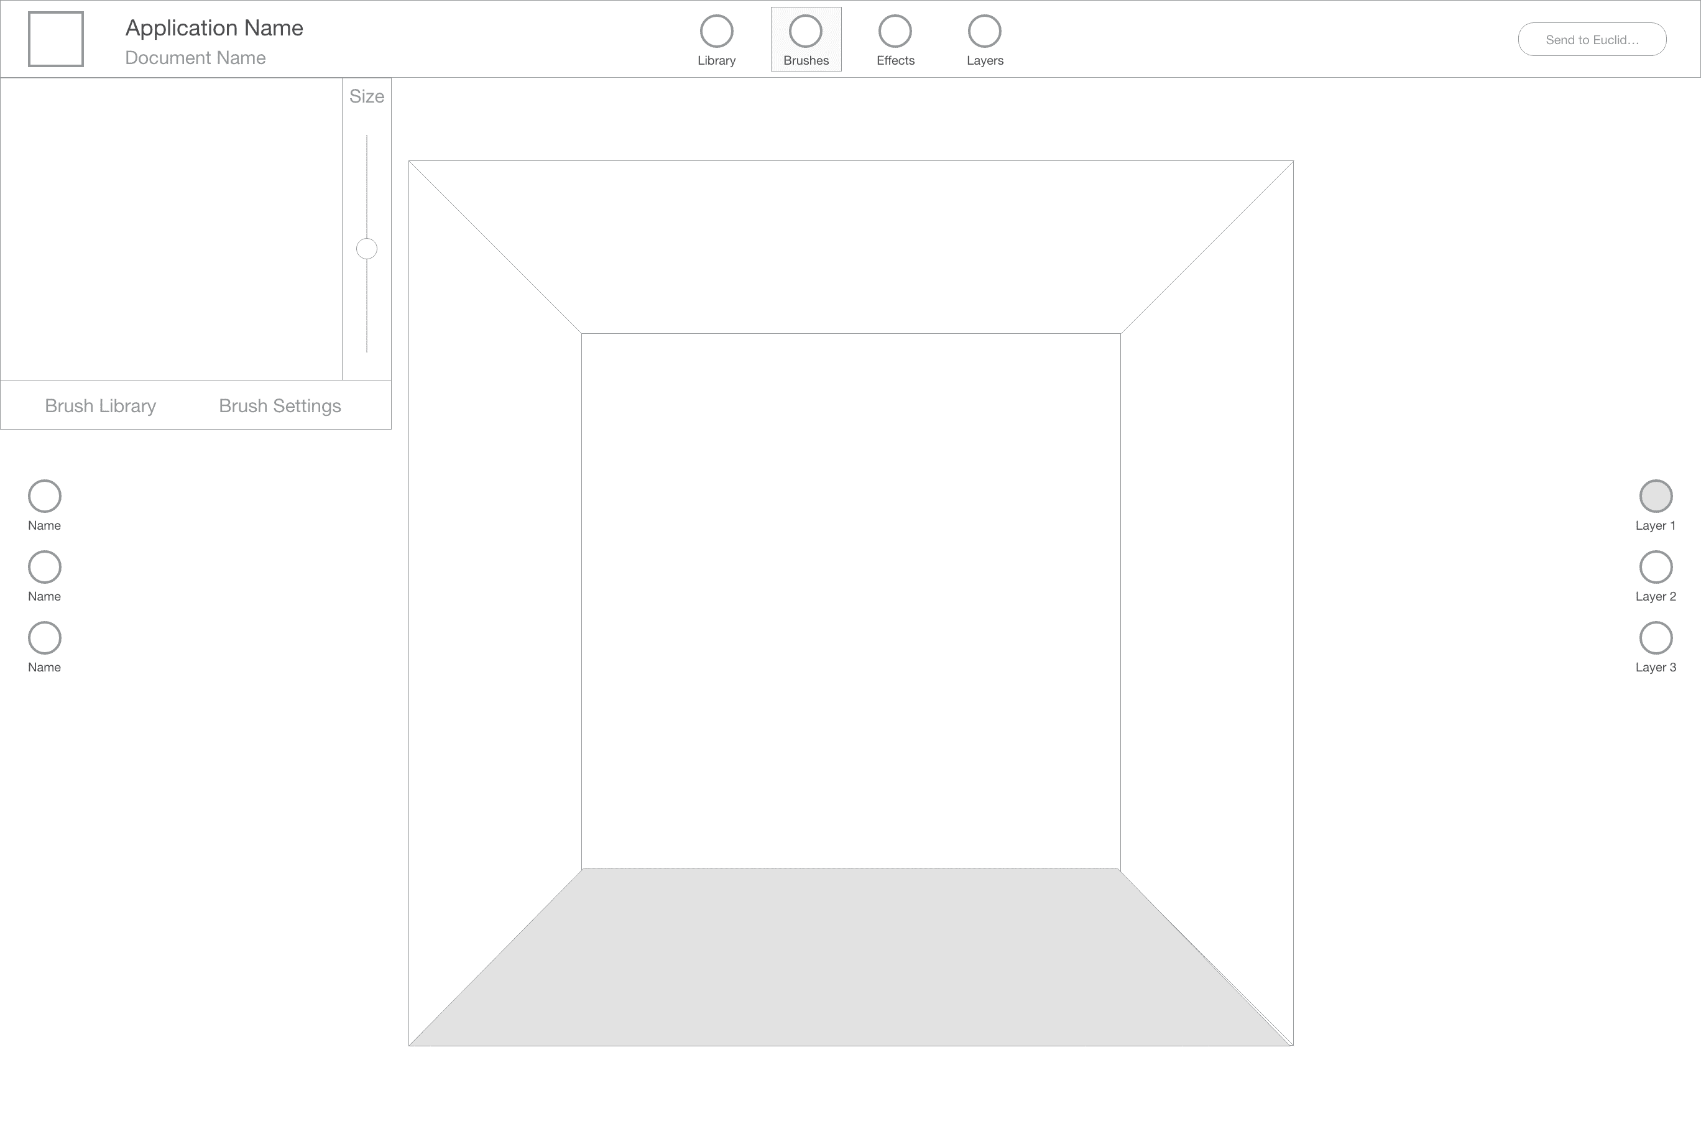Viewport: 1701px width, 1134px height.
Task: Select the Layers icon in the toolbar
Action: click(984, 32)
